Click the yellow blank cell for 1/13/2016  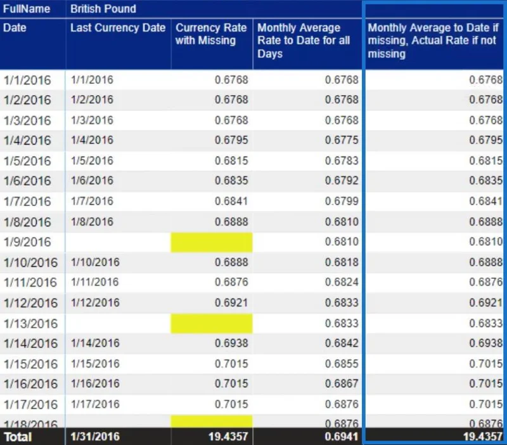(x=212, y=323)
